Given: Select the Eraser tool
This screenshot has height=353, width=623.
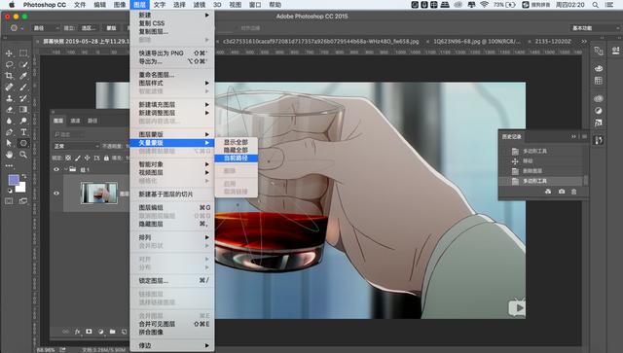Looking at the screenshot, I should [9, 109].
